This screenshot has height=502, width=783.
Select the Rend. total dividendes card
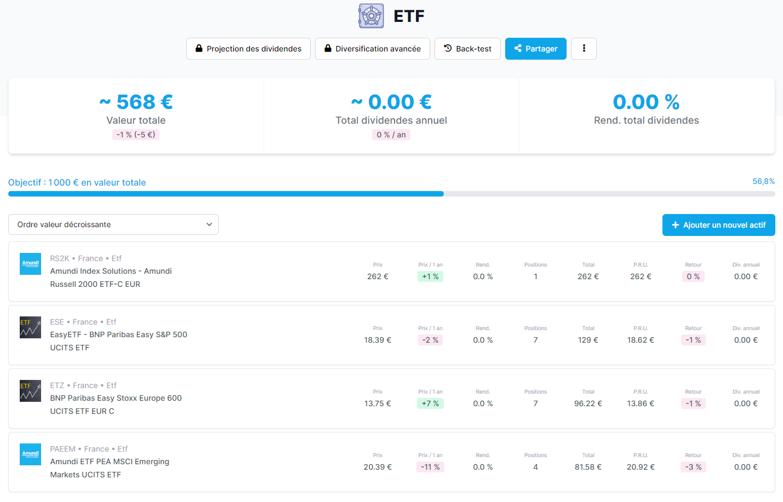click(x=647, y=116)
